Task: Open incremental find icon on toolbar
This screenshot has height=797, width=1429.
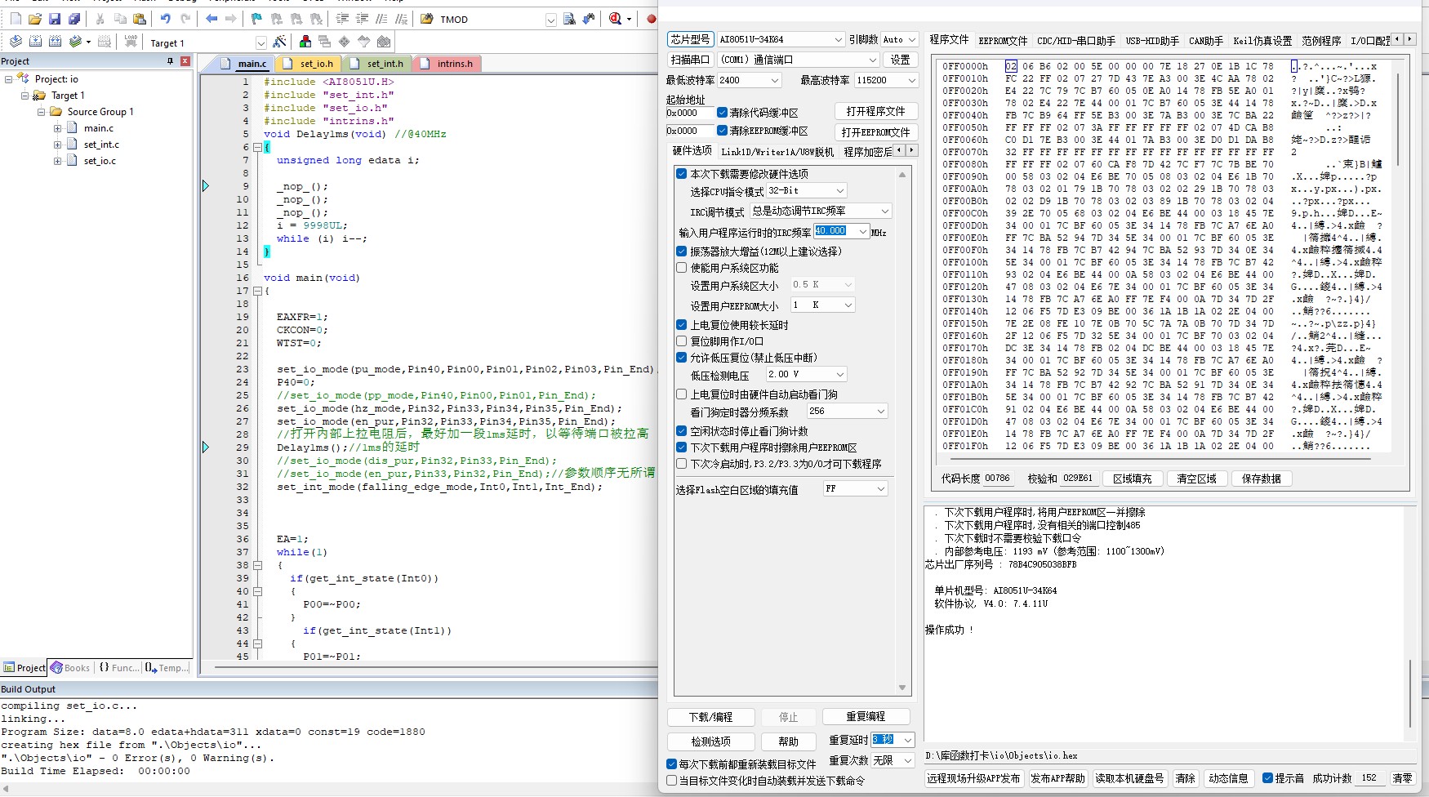Action: click(589, 19)
